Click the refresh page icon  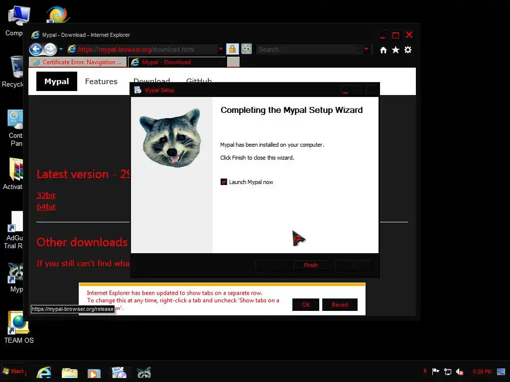[x=246, y=49]
